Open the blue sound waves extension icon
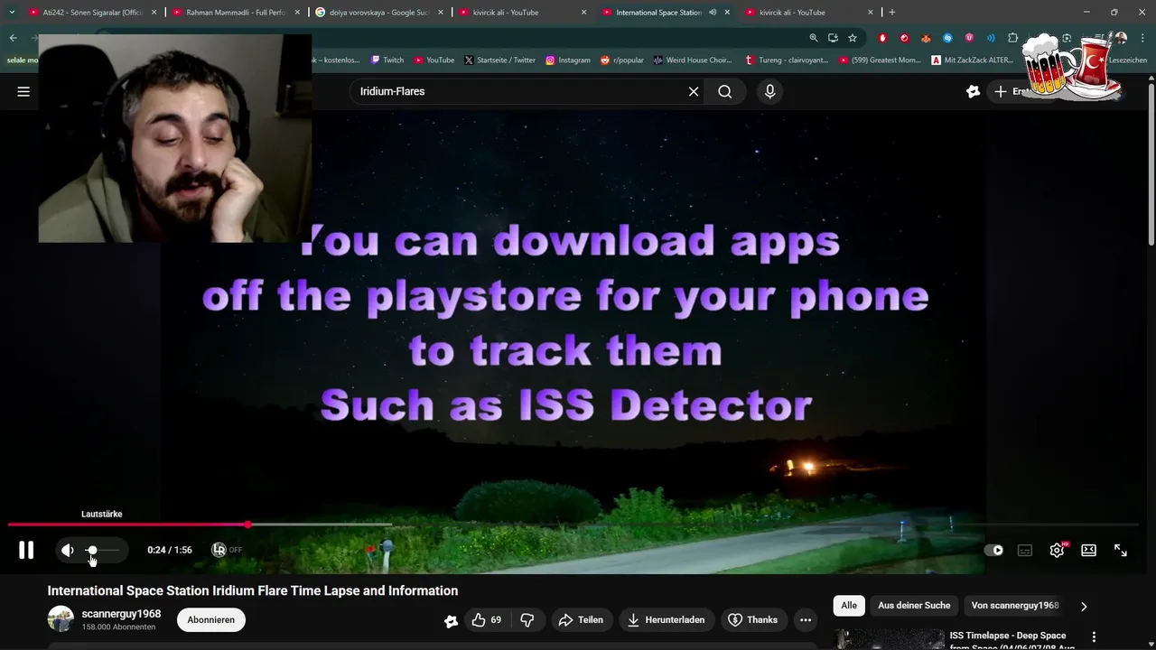 [991, 38]
